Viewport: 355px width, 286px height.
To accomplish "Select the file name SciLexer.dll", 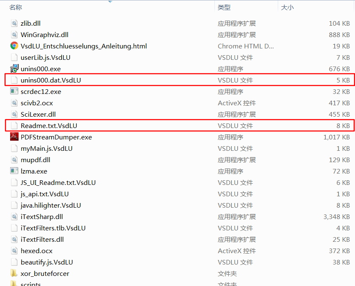I will pyautogui.click(x=38, y=114).
